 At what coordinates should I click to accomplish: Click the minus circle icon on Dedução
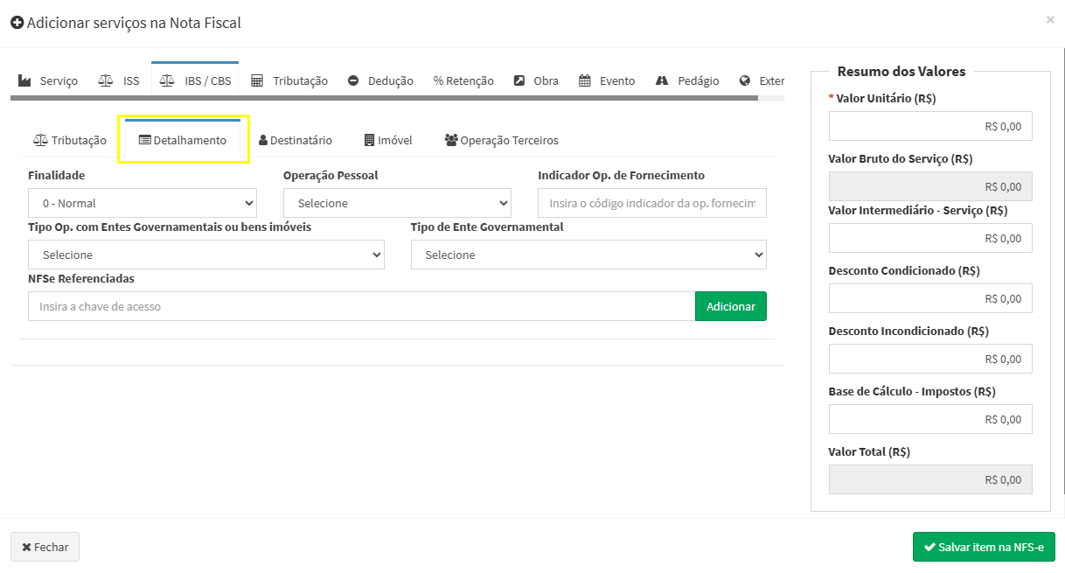(x=353, y=80)
